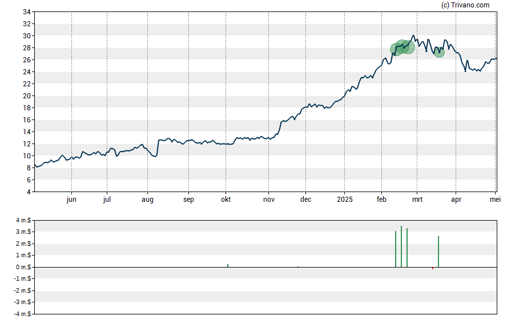Click the 'jul' month label
507x323 pixels.
[x=107, y=200]
